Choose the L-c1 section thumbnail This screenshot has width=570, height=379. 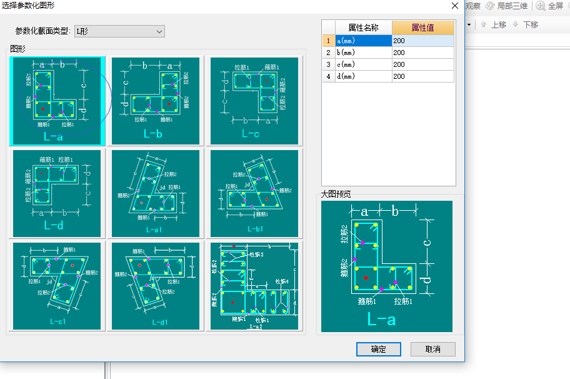pyautogui.click(x=57, y=286)
